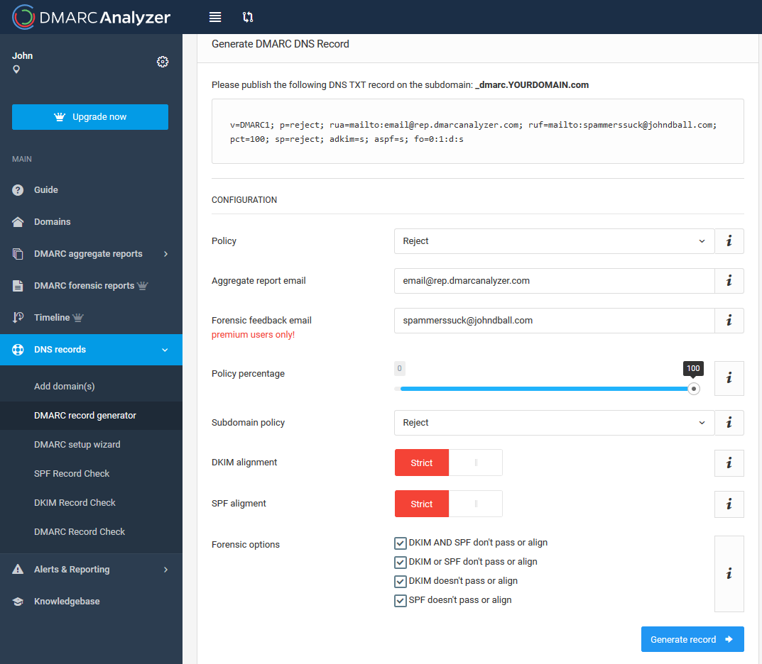Image resolution: width=762 pixels, height=664 pixels.
Task: Open the Policy dropdown
Action: point(554,241)
